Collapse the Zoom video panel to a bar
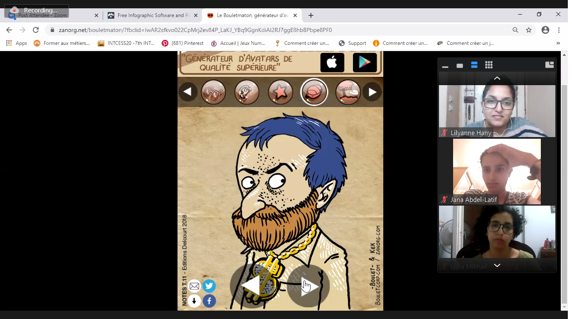The height and width of the screenshot is (319, 572). 445,66
